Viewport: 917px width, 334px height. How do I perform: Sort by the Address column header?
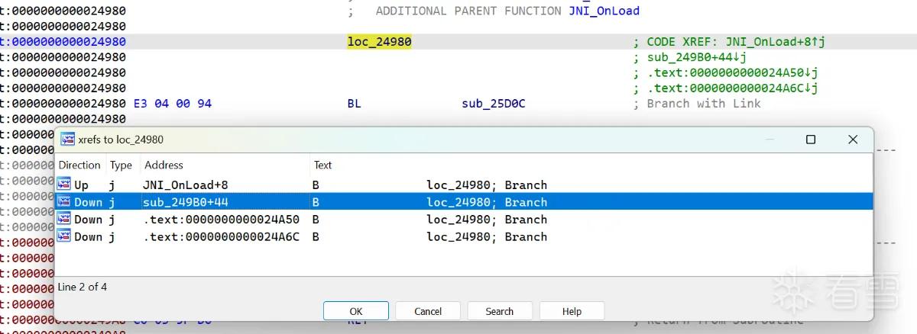[x=164, y=165]
